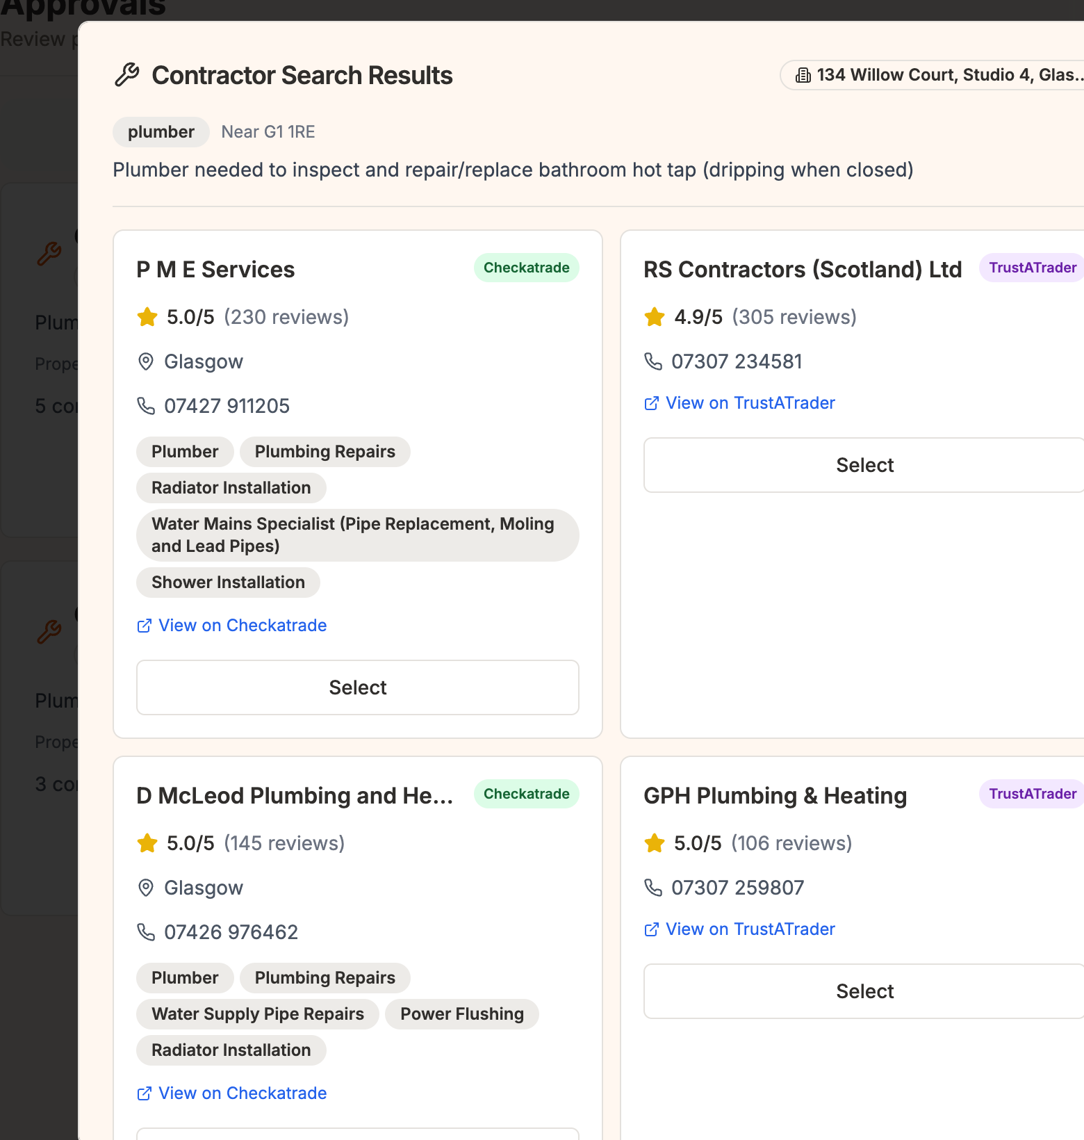Click Plumbing Repairs tag on D McLeod card
The image size is (1084, 1140).
tap(325, 978)
